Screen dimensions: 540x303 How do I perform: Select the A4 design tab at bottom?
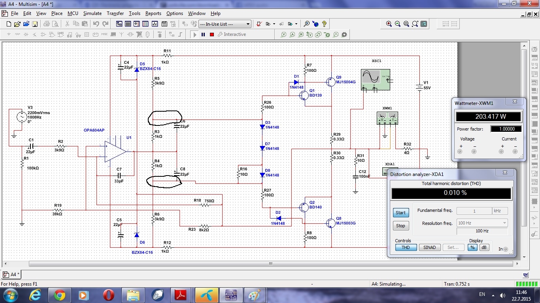tap(12, 274)
